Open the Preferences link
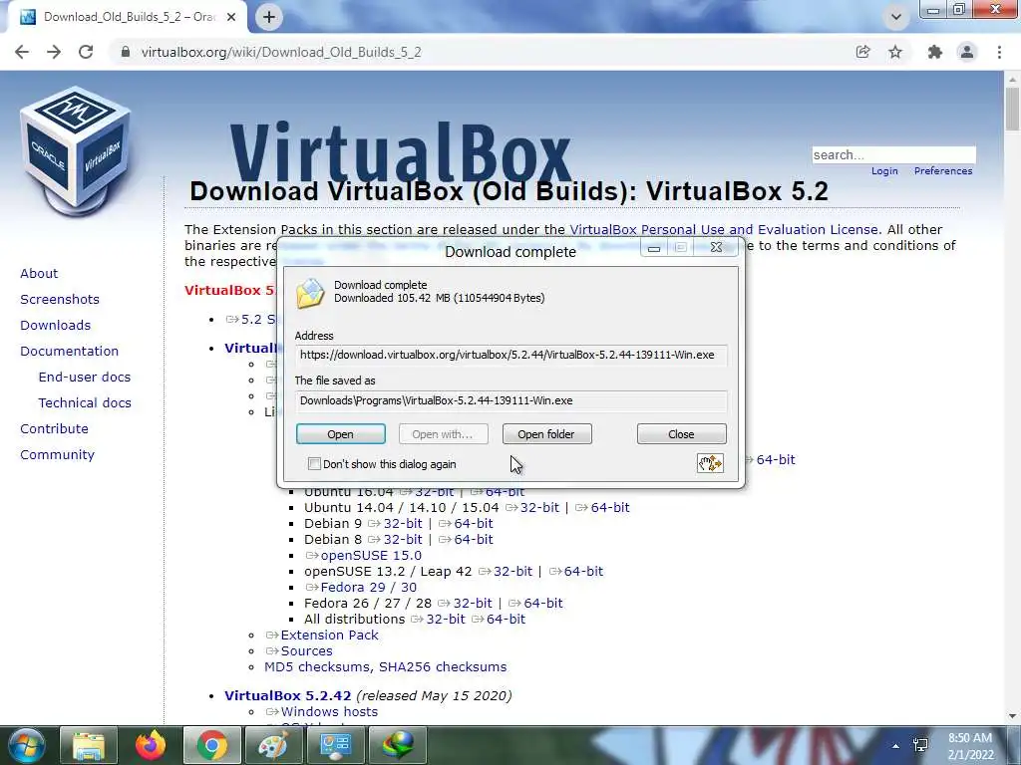Viewport: 1021px width, 765px height. pyautogui.click(x=943, y=171)
